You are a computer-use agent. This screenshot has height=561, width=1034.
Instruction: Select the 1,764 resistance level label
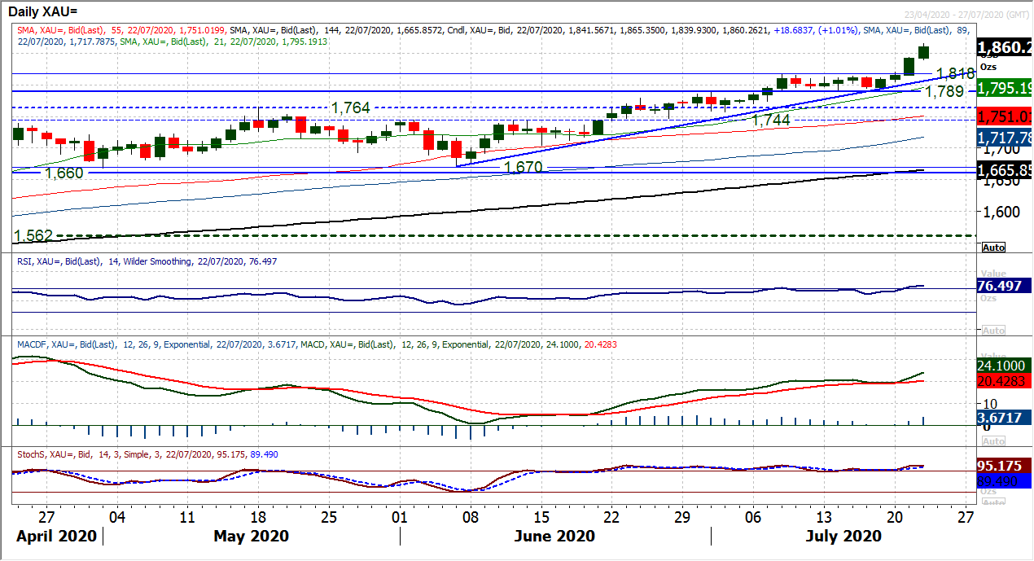(350, 108)
